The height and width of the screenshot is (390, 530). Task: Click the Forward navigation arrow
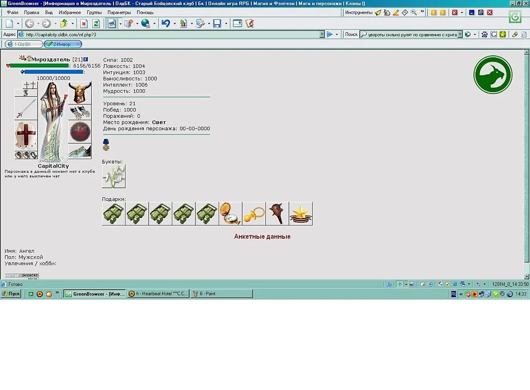46,24
